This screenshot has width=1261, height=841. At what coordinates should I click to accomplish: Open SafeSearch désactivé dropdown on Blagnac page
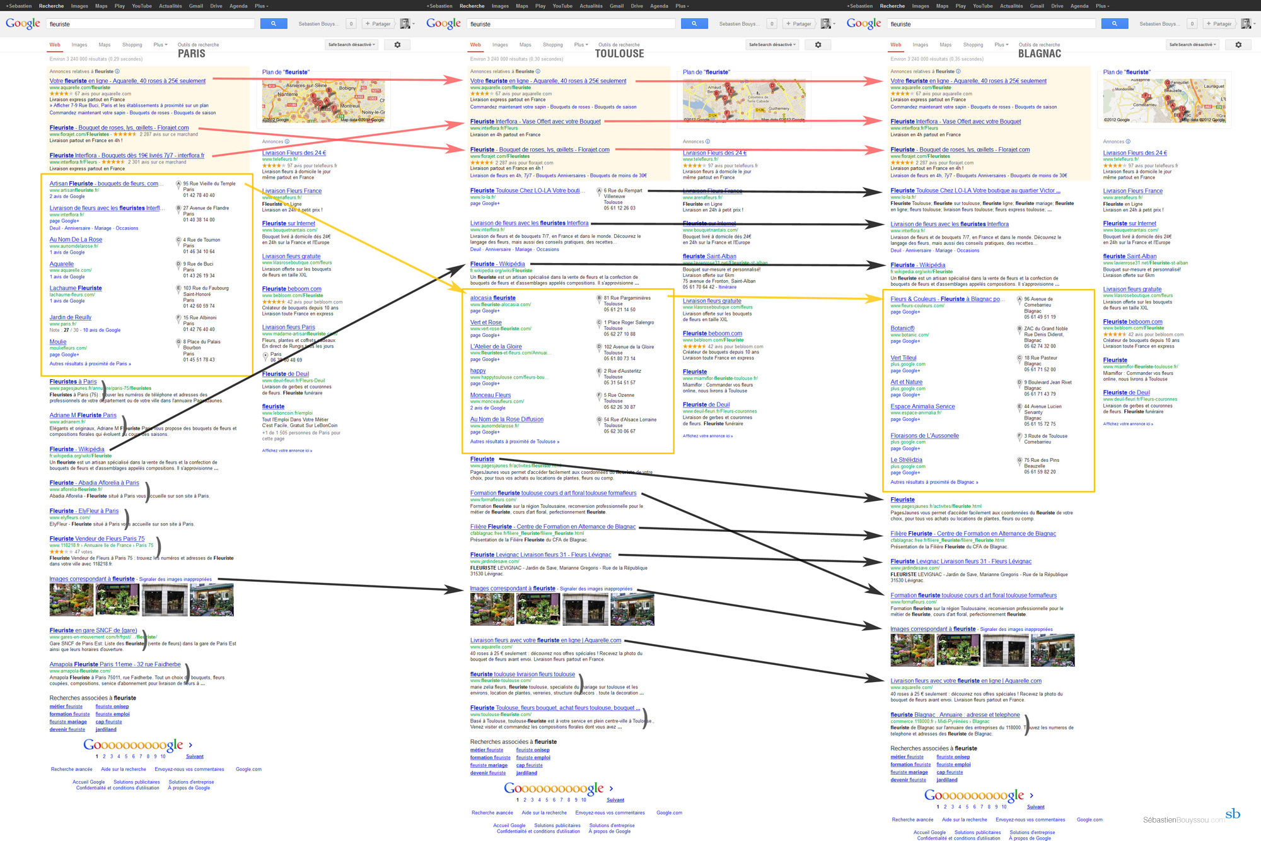pyautogui.click(x=1193, y=45)
